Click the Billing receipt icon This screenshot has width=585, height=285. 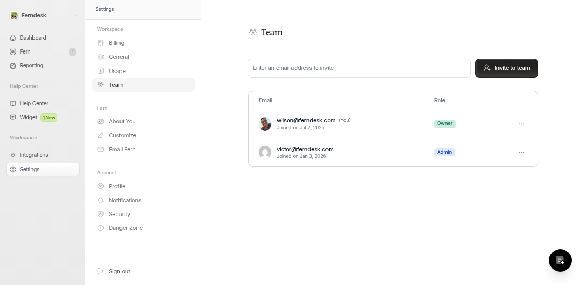(x=101, y=43)
